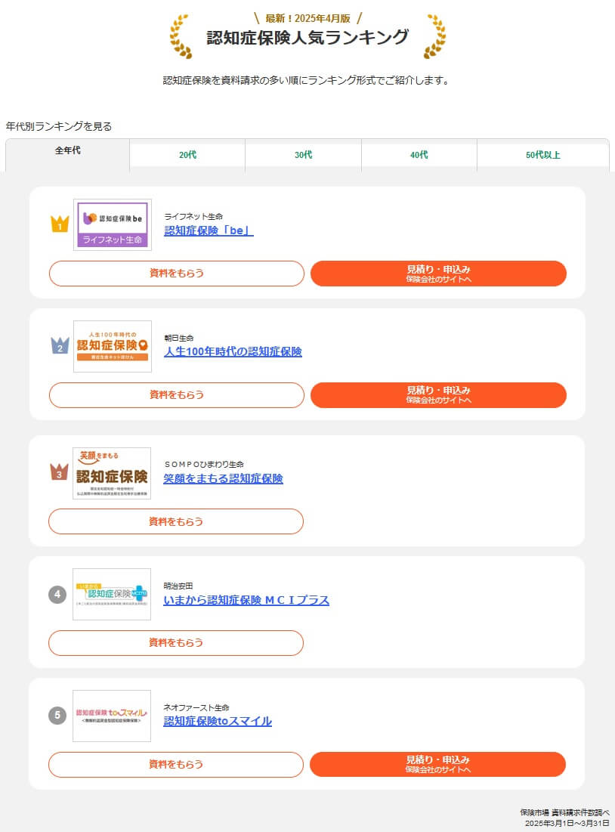Image resolution: width=615 pixels, height=832 pixels.
Task: Click the ライフネット生命 product thumbnail
Action: coord(113,225)
